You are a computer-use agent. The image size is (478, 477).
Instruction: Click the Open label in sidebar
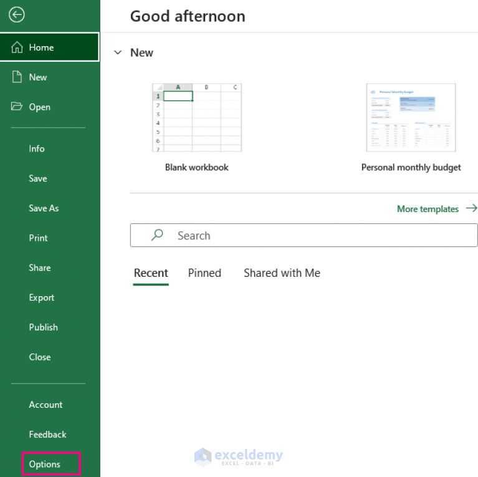coord(40,107)
